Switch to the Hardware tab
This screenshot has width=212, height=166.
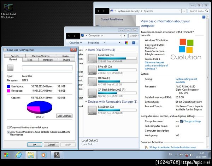click(48, 60)
